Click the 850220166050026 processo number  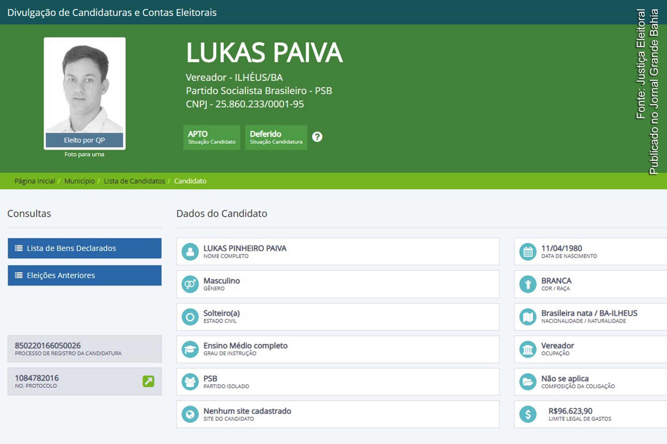click(48, 345)
